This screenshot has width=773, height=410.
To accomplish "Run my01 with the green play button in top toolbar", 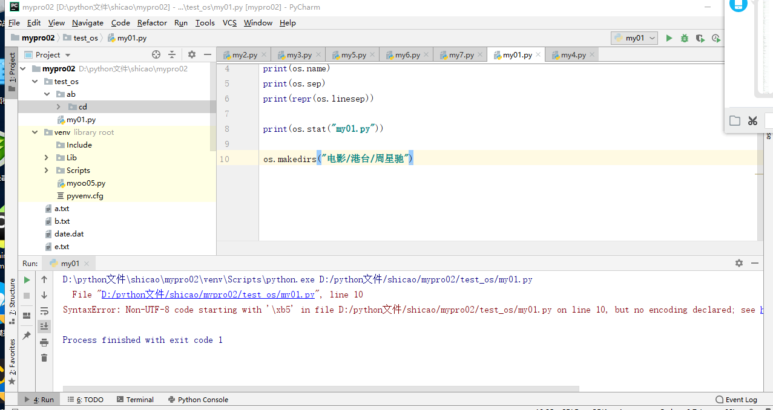I will 669,38.
